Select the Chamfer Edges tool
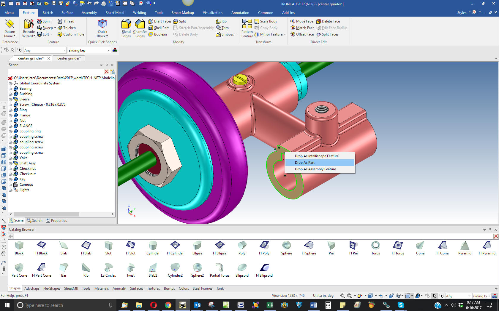The image size is (499, 311). (x=140, y=28)
